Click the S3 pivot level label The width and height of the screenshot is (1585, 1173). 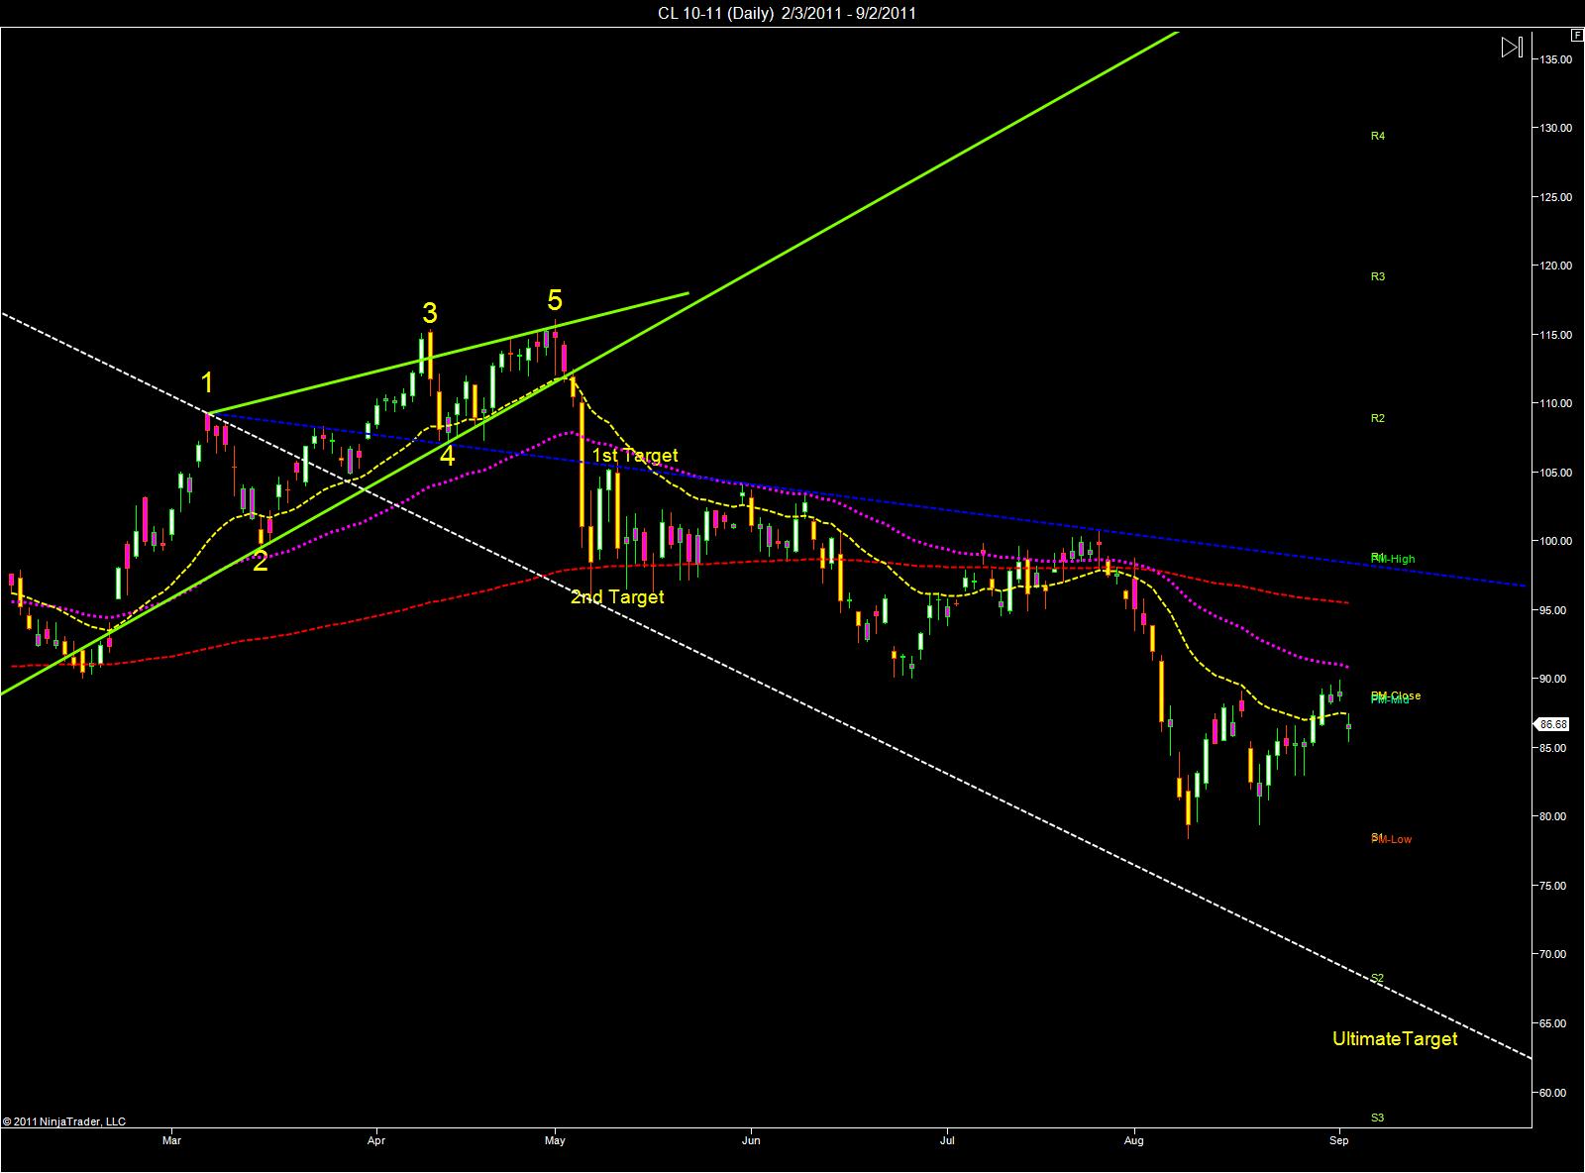(x=1378, y=1118)
